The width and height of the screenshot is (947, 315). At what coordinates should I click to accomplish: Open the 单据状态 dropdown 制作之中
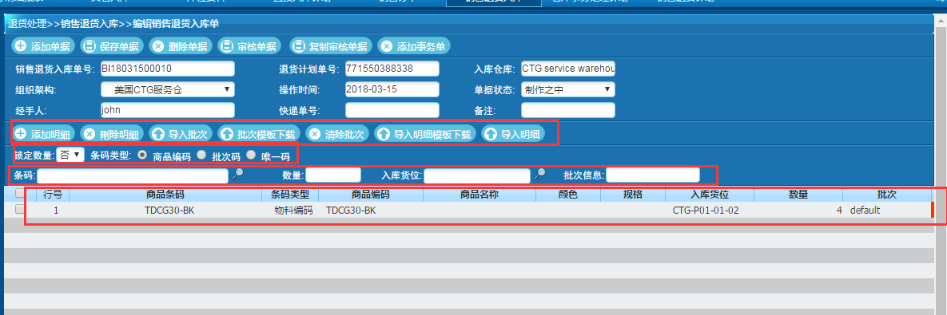pos(567,90)
